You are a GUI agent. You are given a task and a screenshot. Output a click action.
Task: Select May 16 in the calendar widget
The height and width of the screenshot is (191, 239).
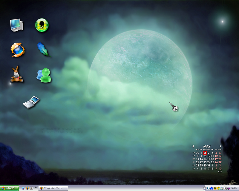coord(205,159)
